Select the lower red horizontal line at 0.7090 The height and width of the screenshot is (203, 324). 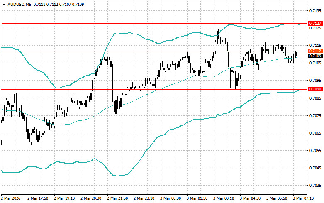point(154,89)
